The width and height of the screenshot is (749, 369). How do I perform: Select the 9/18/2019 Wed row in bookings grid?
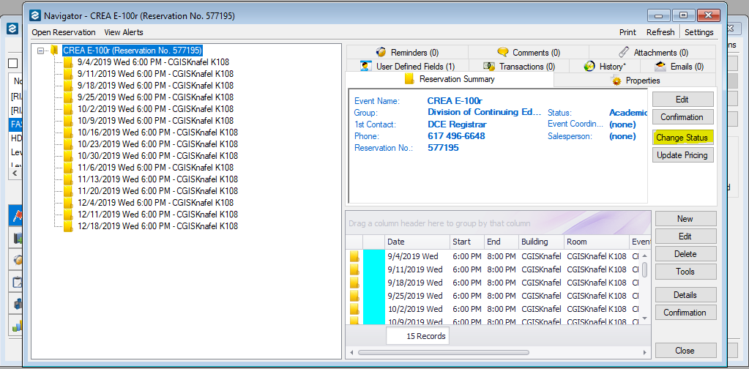[493, 283]
